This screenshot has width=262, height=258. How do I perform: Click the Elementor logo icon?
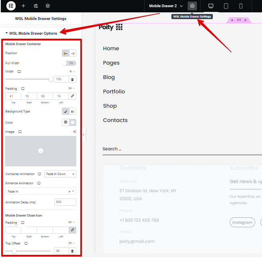coord(11,6)
